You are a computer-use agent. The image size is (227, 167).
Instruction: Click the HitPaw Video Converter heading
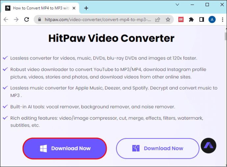(111, 38)
